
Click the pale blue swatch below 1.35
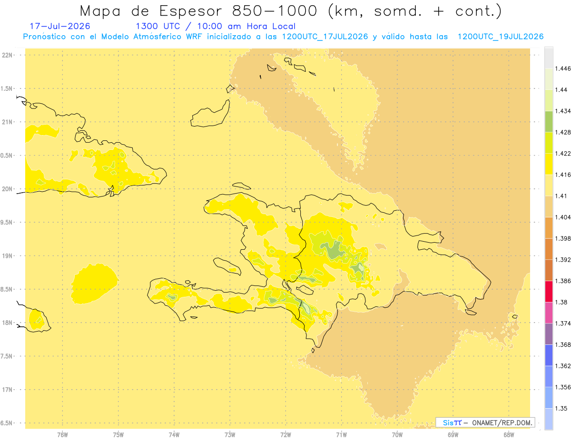point(549,419)
